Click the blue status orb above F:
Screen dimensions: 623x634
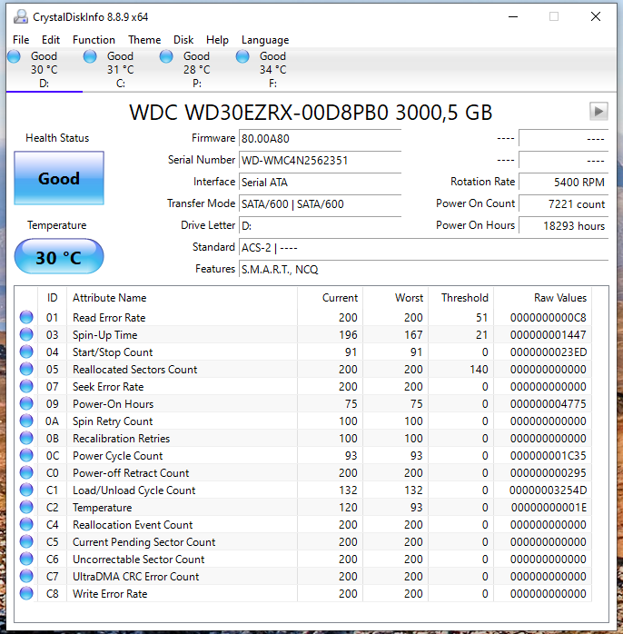tap(242, 56)
